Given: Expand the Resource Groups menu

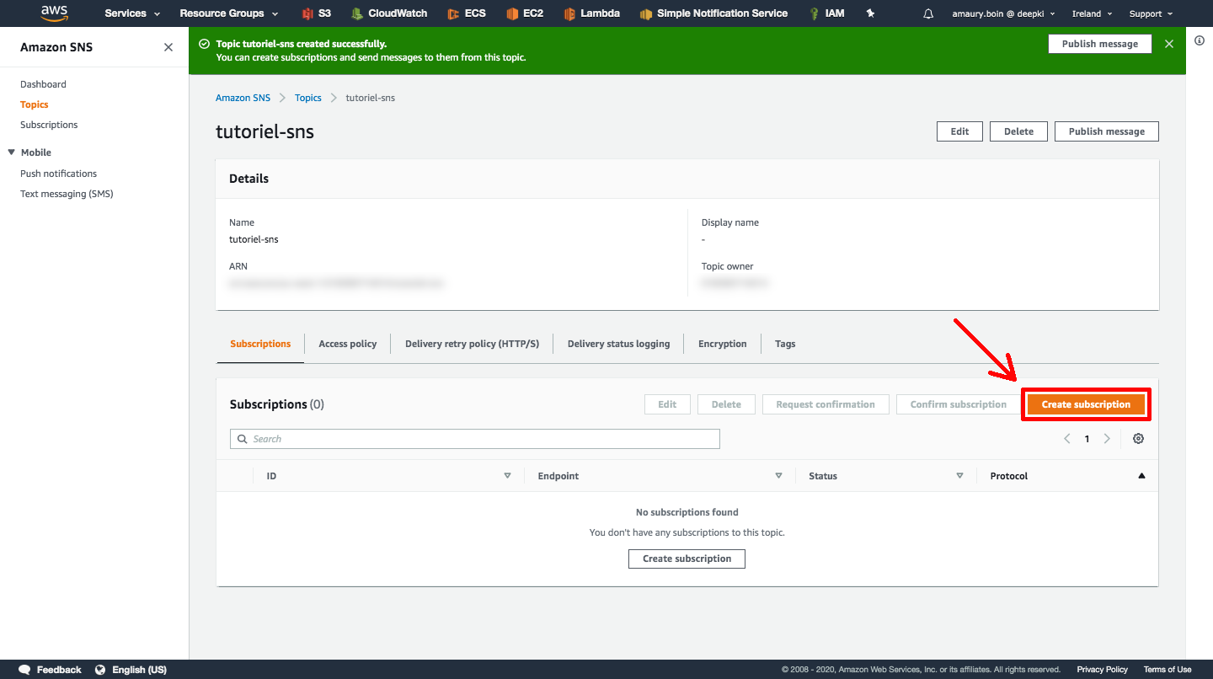Looking at the screenshot, I should 229,13.
